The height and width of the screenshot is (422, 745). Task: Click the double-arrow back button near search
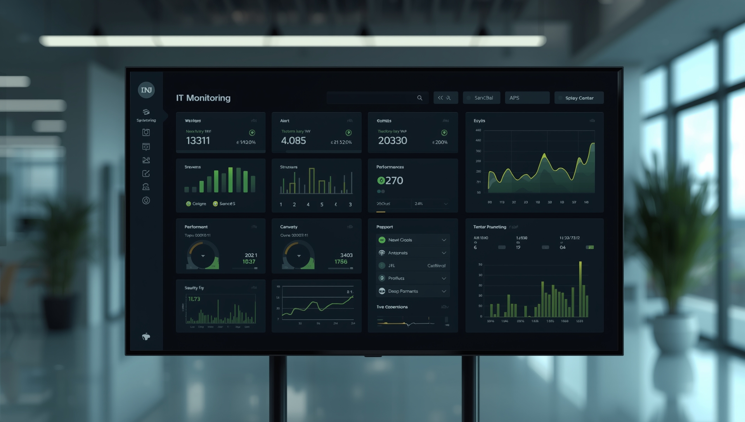(445, 98)
